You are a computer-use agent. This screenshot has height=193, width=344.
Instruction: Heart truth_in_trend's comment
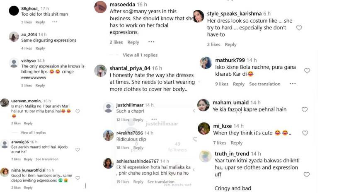tap(306, 174)
